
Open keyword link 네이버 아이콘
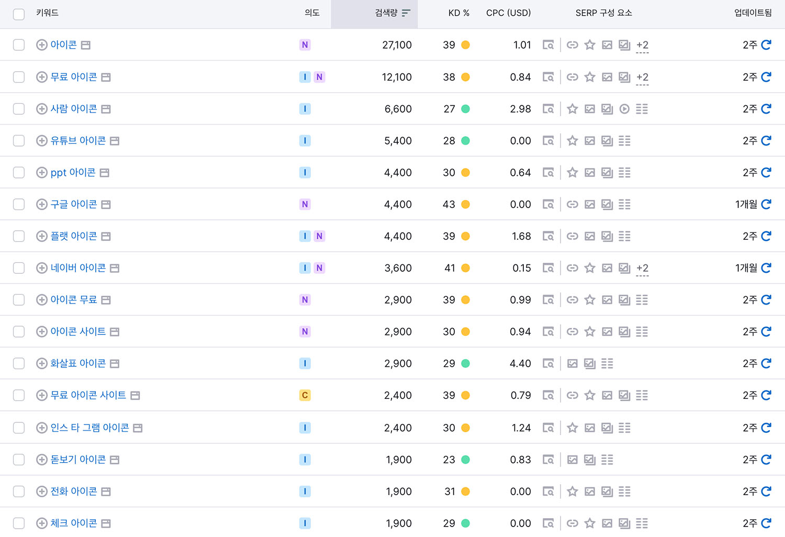pos(78,268)
